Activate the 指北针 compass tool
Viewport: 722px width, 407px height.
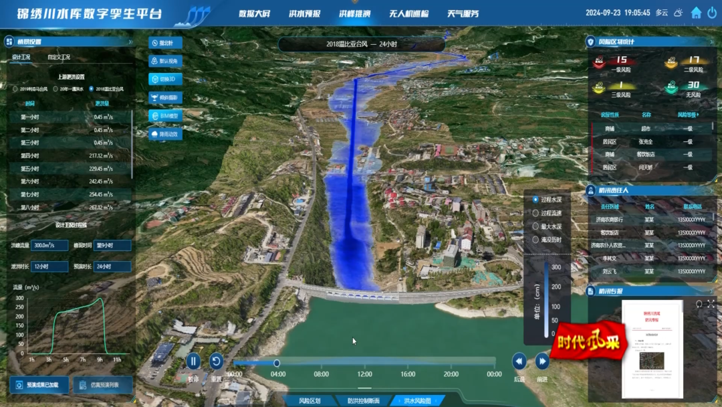click(x=165, y=43)
